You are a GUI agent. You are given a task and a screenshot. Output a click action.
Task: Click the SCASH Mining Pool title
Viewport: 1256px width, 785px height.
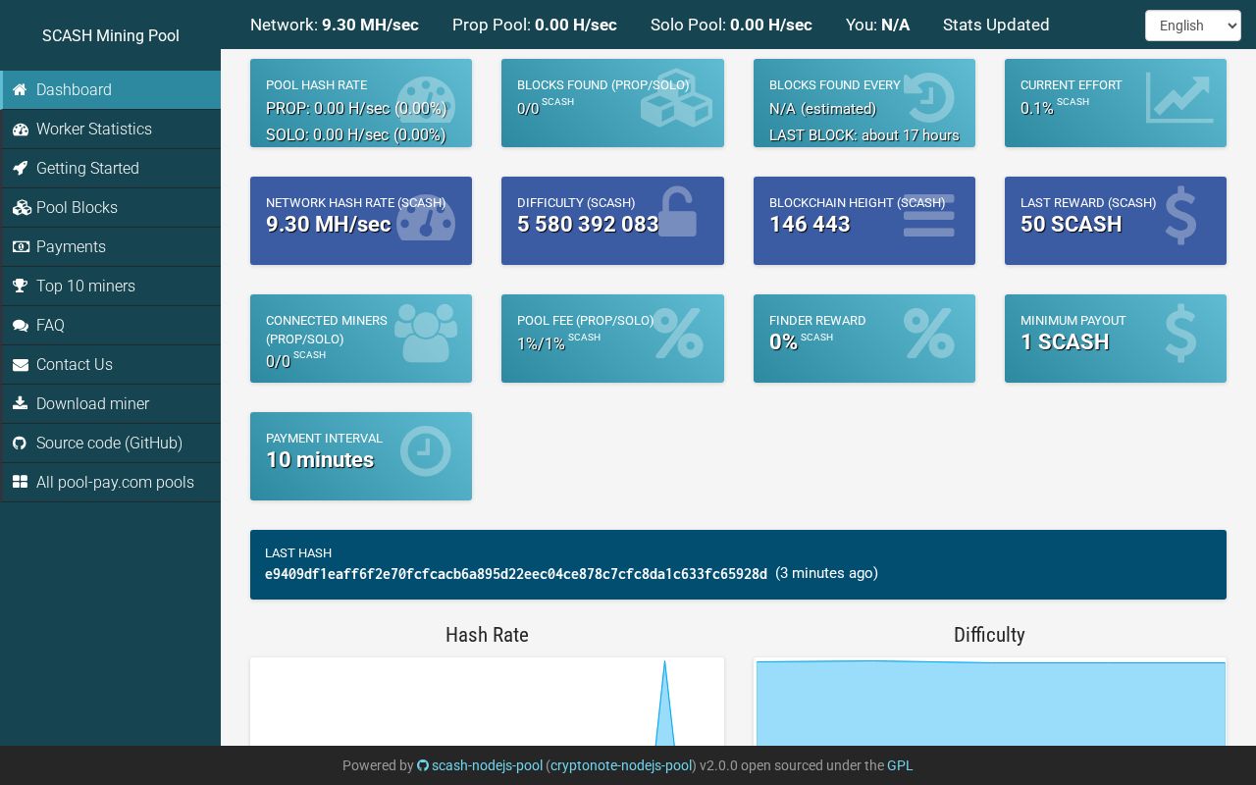(111, 35)
